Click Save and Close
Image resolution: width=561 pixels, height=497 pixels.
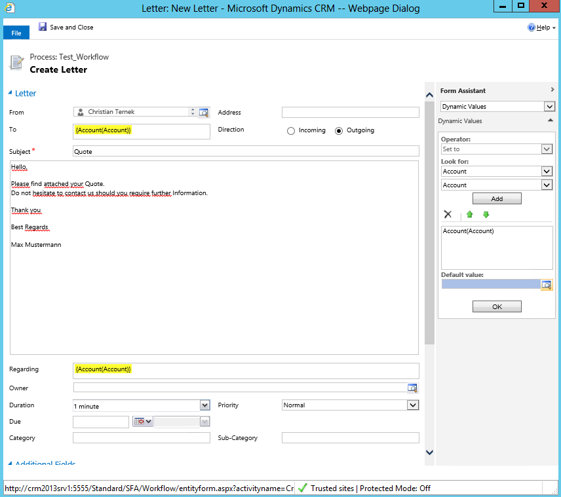pyautogui.click(x=66, y=27)
